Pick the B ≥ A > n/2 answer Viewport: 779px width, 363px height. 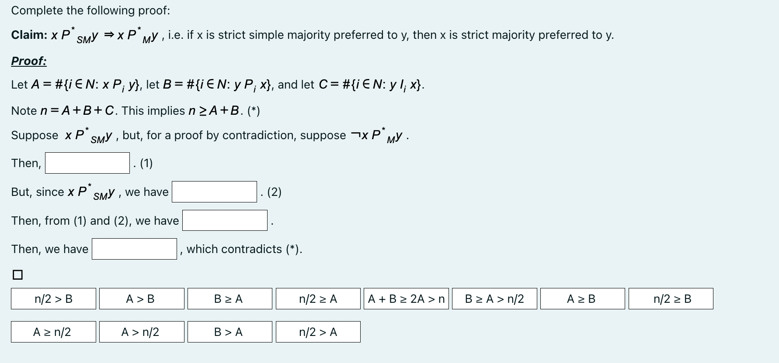pyautogui.click(x=494, y=299)
